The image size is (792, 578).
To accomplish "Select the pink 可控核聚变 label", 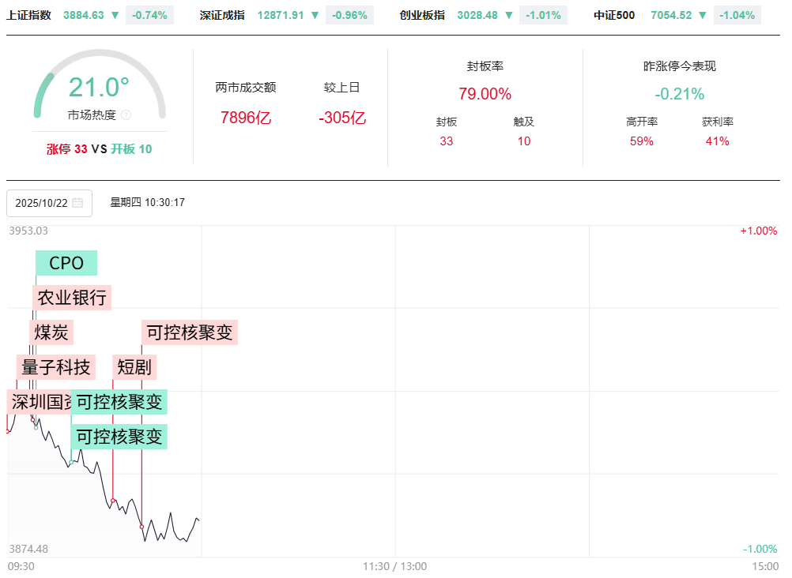I will 190,332.
